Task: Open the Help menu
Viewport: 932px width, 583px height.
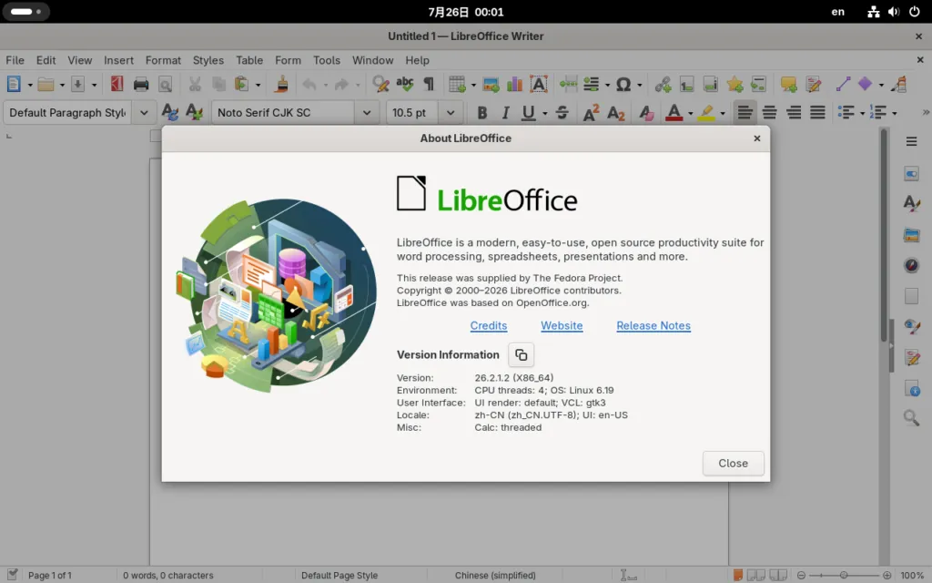Action: 417,60
